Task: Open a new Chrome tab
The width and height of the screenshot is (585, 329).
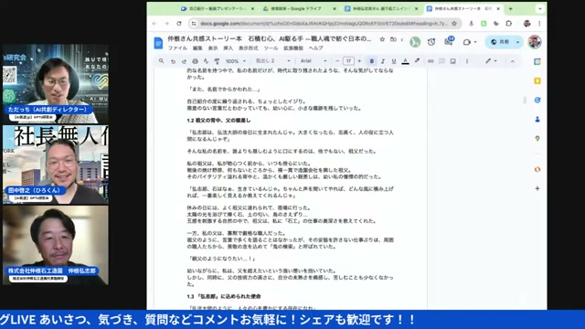Action: pos(510,8)
